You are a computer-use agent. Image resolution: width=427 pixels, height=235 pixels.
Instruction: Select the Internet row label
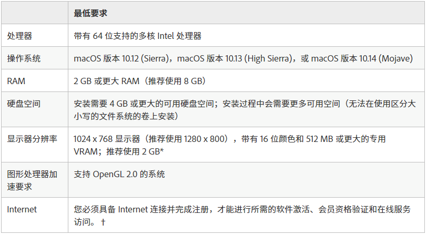22,209
